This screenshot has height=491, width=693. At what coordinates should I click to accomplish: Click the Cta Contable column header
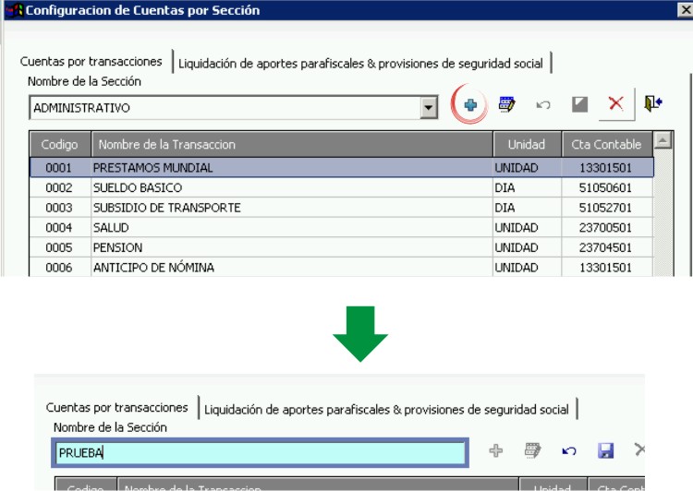click(606, 144)
